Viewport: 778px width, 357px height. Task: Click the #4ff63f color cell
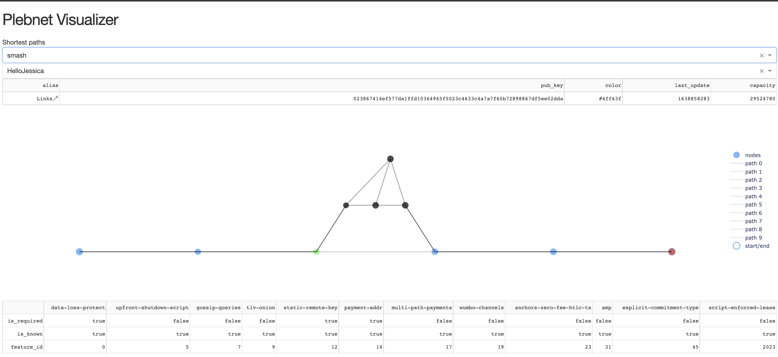coord(610,99)
